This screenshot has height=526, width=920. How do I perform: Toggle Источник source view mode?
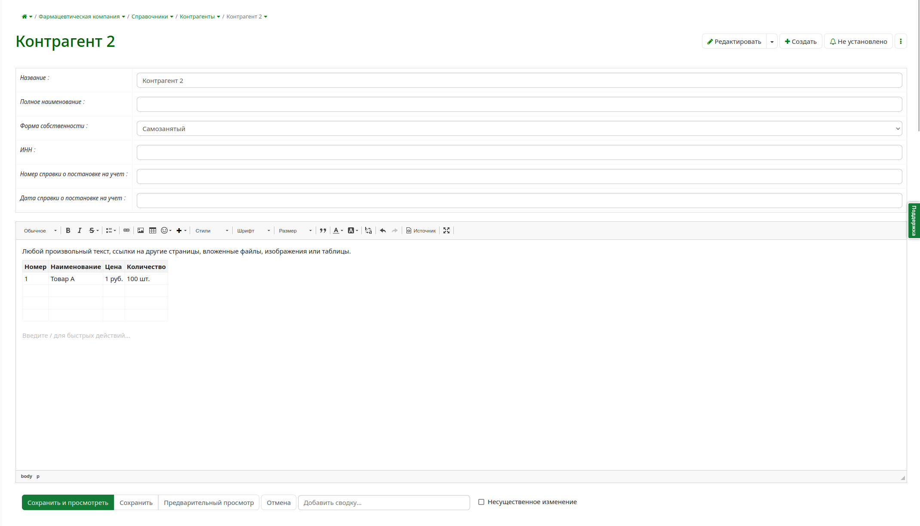click(x=421, y=231)
